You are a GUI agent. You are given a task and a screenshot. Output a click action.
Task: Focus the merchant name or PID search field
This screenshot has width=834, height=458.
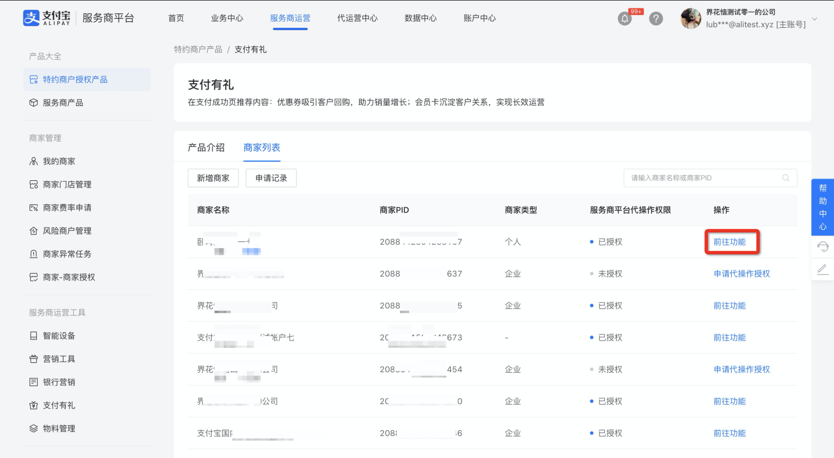click(711, 178)
